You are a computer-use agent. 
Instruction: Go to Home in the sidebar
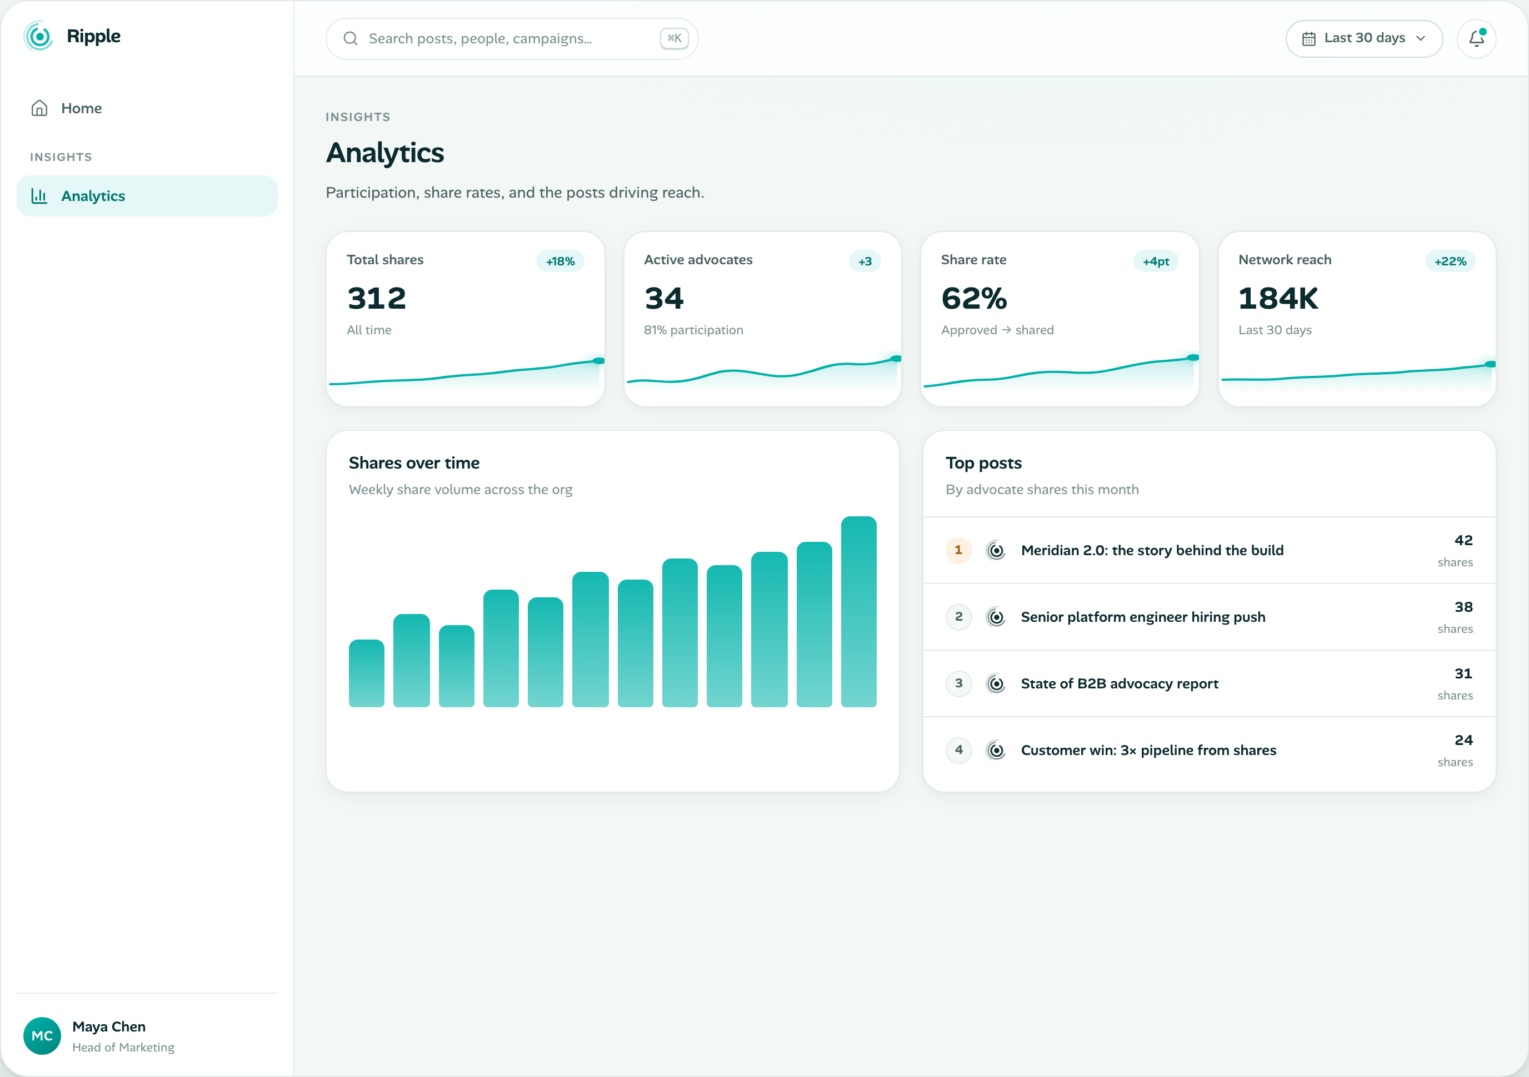(x=147, y=108)
